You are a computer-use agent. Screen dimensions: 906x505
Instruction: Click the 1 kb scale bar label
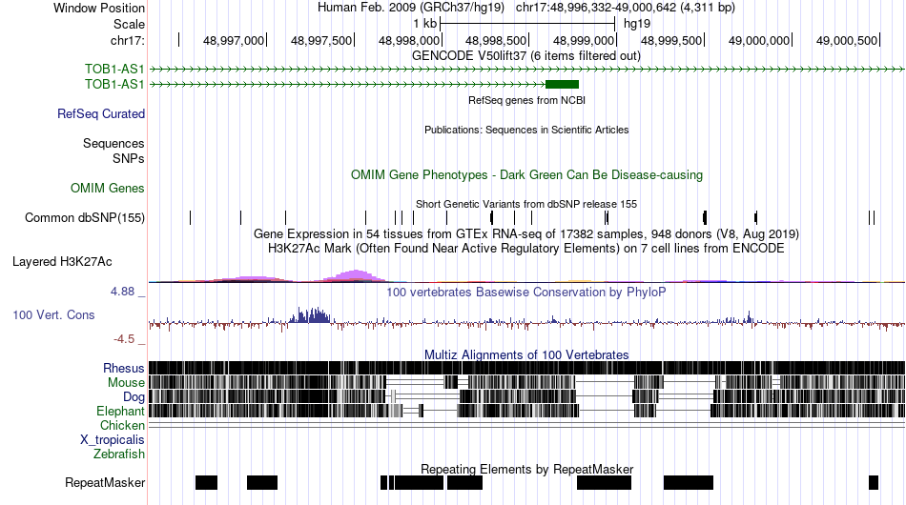[424, 24]
